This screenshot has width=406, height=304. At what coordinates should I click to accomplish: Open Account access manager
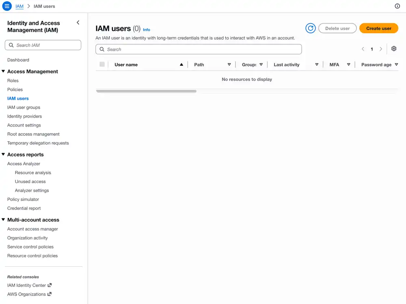(x=32, y=229)
